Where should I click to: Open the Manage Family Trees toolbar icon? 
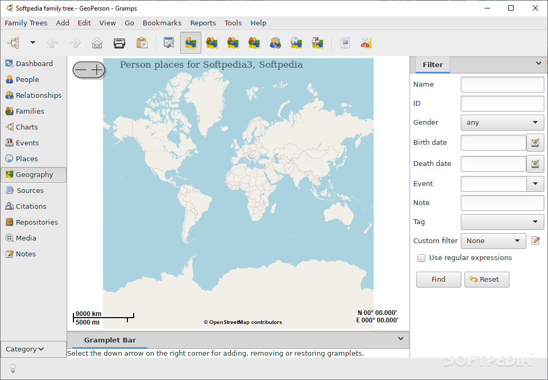[x=14, y=43]
